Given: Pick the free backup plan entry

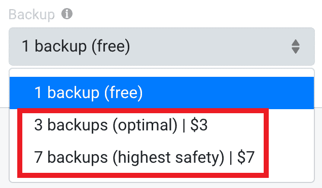Looking at the screenshot, I should (x=162, y=93).
